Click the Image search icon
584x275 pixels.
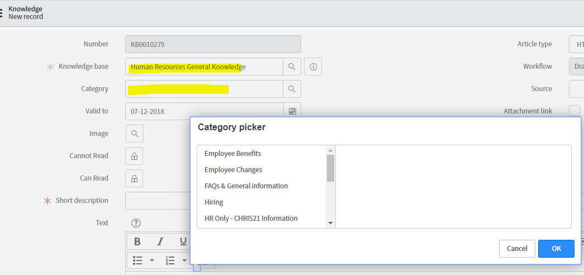(135, 134)
